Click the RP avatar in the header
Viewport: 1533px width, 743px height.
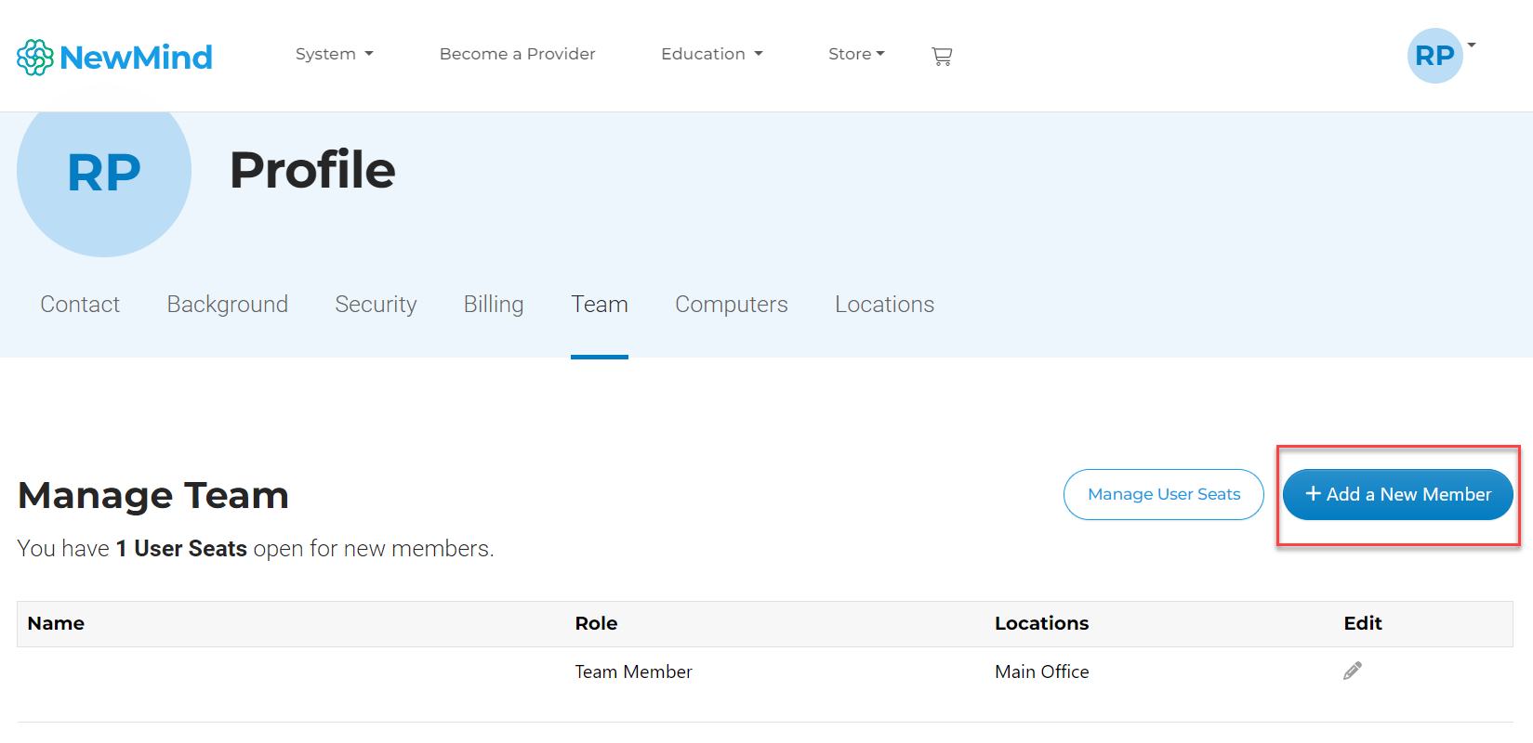coord(1434,56)
